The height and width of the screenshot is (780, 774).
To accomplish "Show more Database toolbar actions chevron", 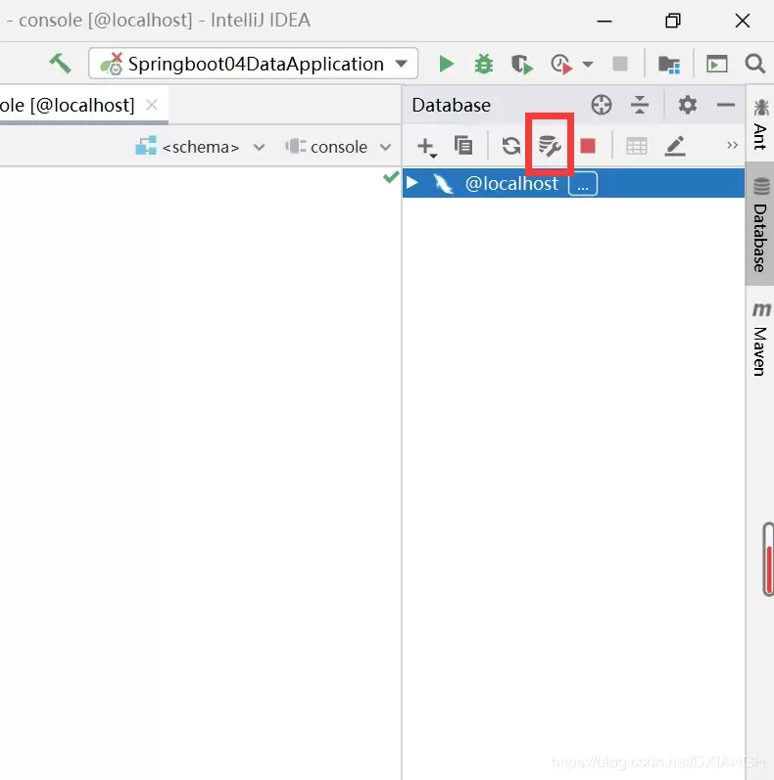I will tap(732, 146).
